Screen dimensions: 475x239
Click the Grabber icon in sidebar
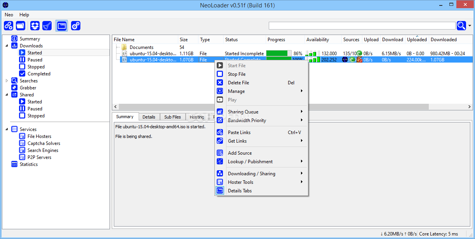(x=14, y=88)
